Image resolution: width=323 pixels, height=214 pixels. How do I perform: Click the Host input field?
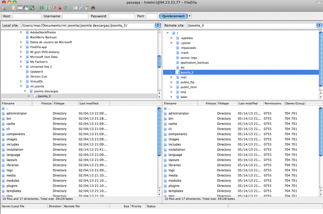click(x=27, y=16)
